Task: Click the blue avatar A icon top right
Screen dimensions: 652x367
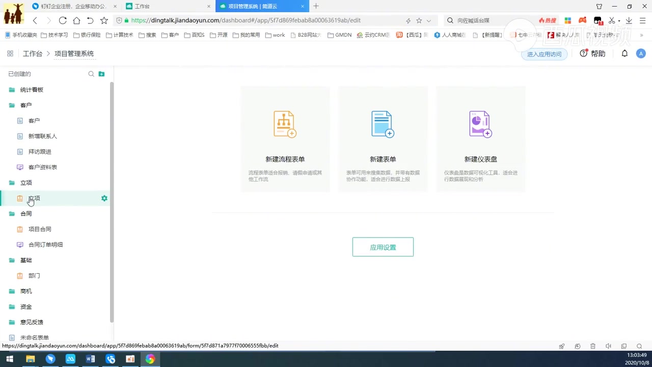Action: coord(641,53)
